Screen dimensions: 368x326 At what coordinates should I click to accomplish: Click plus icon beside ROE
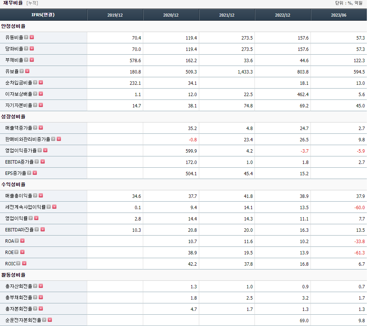pos(22,252)
